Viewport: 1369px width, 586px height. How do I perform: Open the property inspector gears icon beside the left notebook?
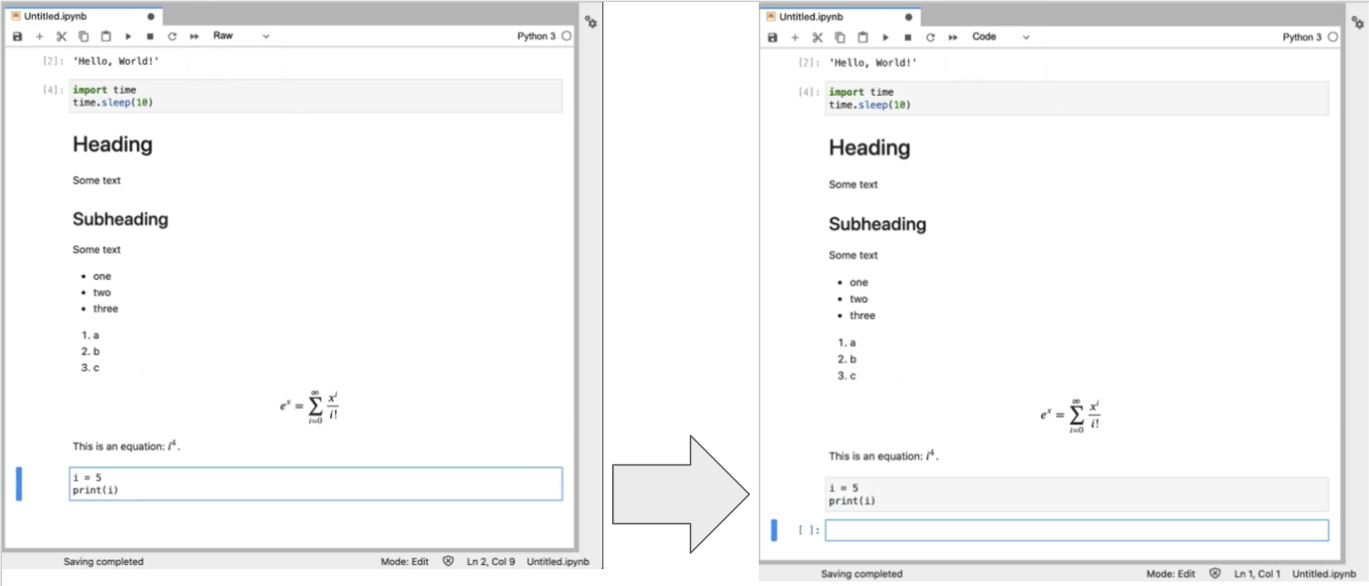tap(591, 21)
